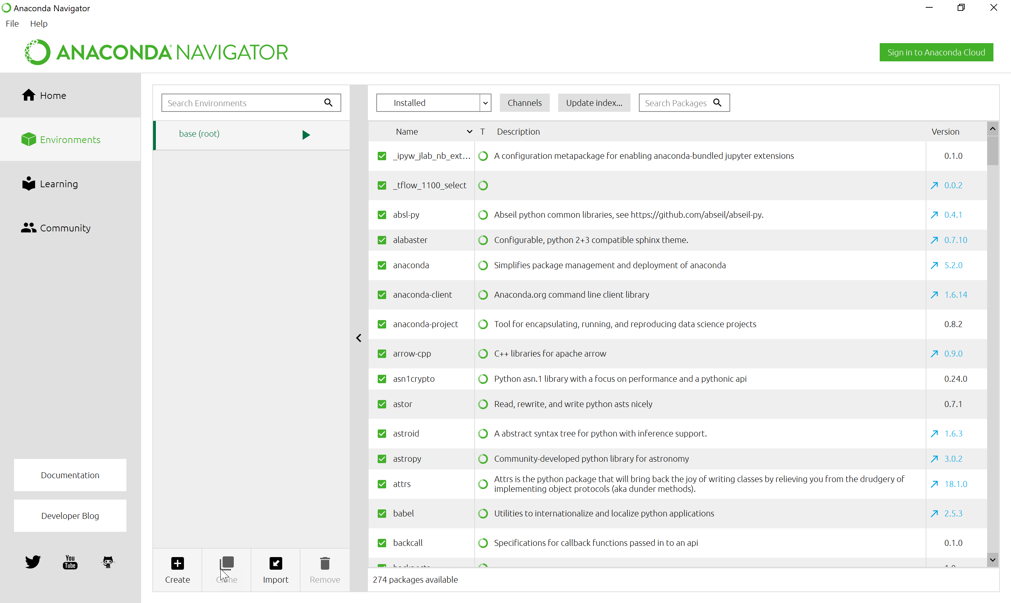This screenshot has height=603, width=1011.
Task: Click the Import environment icon
Action: (276, 563)
